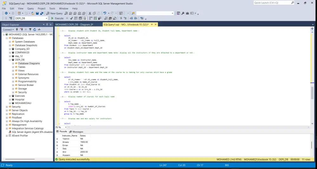This screenshot has height=169, width=317.
Task: Open Object Explorer window position dropdown arrow
Action: tap(43, 25)
